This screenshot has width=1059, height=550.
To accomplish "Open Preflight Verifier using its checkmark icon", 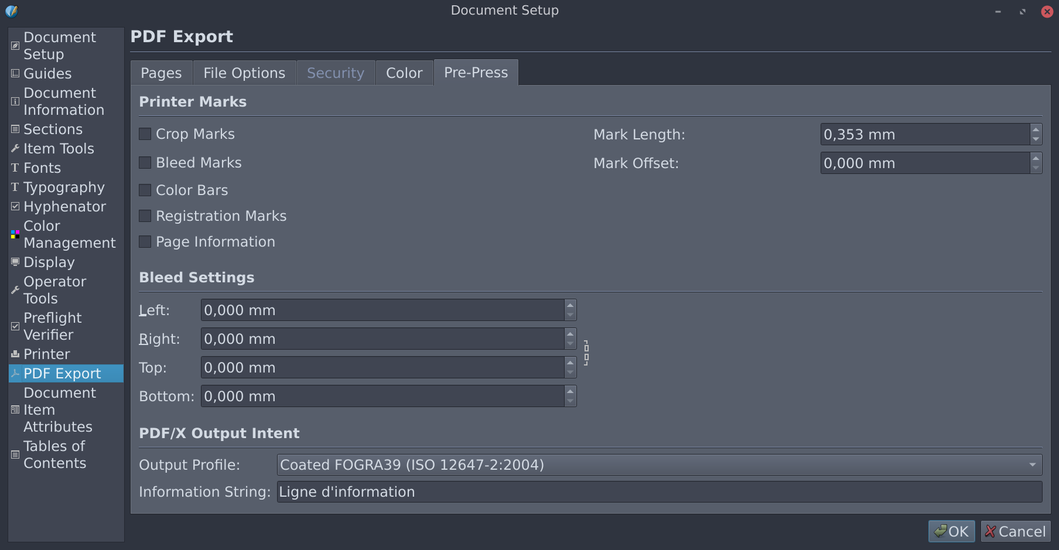I will pos(15,326).
